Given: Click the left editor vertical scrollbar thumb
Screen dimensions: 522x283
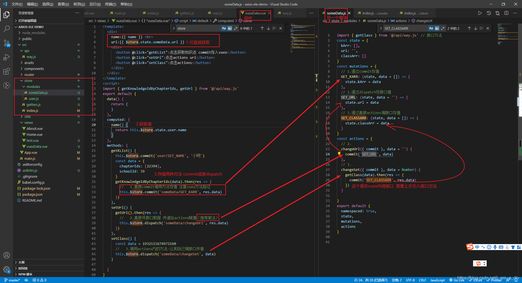Looking at the screenshot, I should 316,78.
